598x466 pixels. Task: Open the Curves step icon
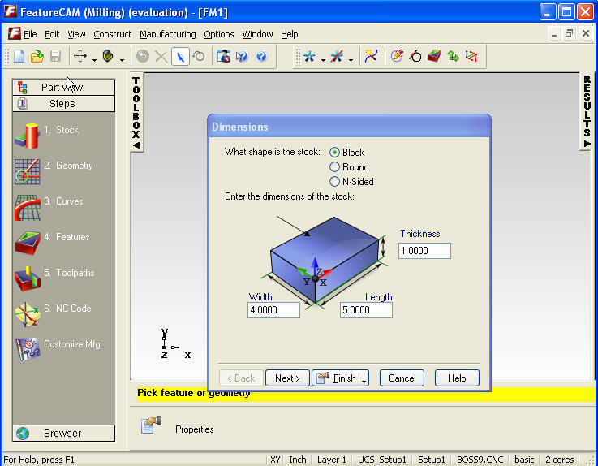[x=28, y=205]
